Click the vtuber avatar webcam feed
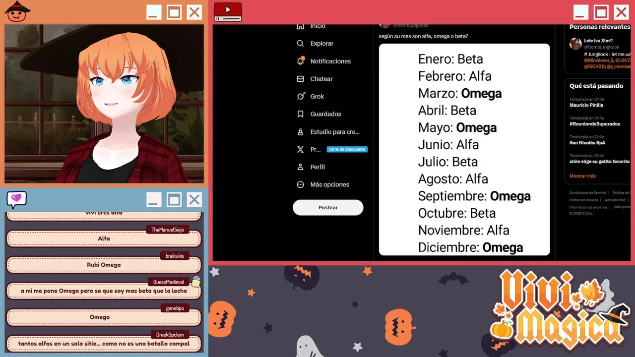 coord(104,104)
